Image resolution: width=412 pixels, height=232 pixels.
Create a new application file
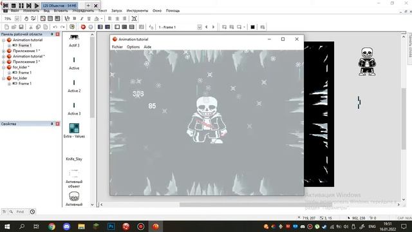pos(6,27)
